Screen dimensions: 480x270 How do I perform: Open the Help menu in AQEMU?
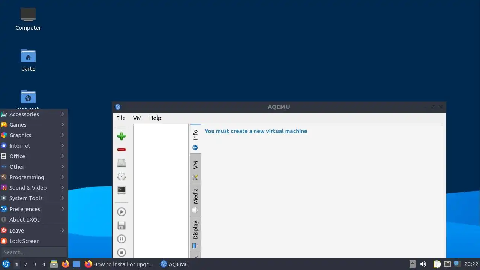coord(155,118)
